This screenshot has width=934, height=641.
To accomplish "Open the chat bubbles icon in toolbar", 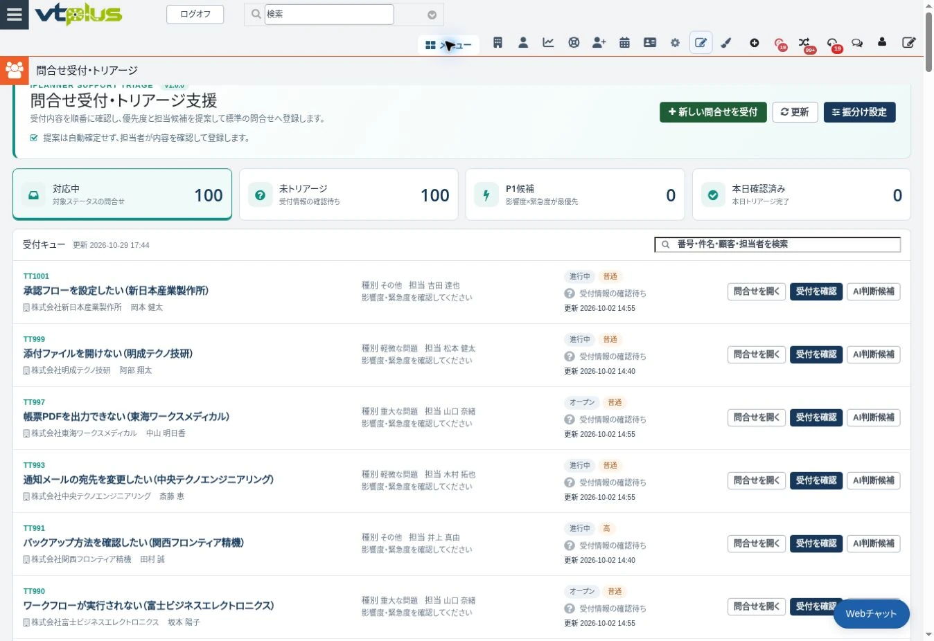I will pos(857,43).
